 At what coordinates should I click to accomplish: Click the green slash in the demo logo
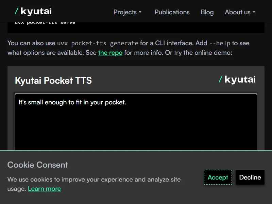[220, 79]
